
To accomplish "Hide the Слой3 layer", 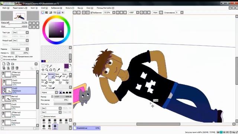I will coord(4,81).
